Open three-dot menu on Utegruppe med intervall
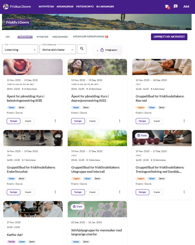This screenshot has height=245, width=195. pyautogui.click(x=120, y=192)
